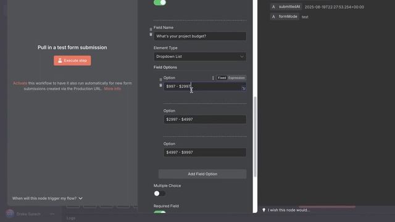Open the Activate workflow link
This screenshot has height=222, width=395.
(x=20, y=83)
